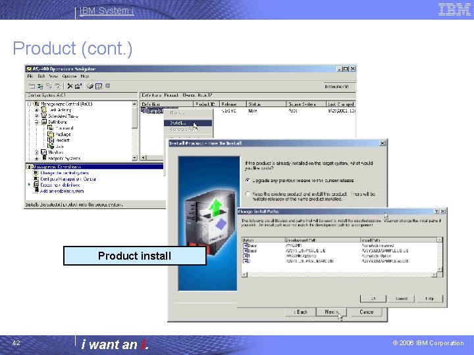Click the Print toolbar icon
The image size is (474, 355).
pyautogui.click(x=90, y=86)
